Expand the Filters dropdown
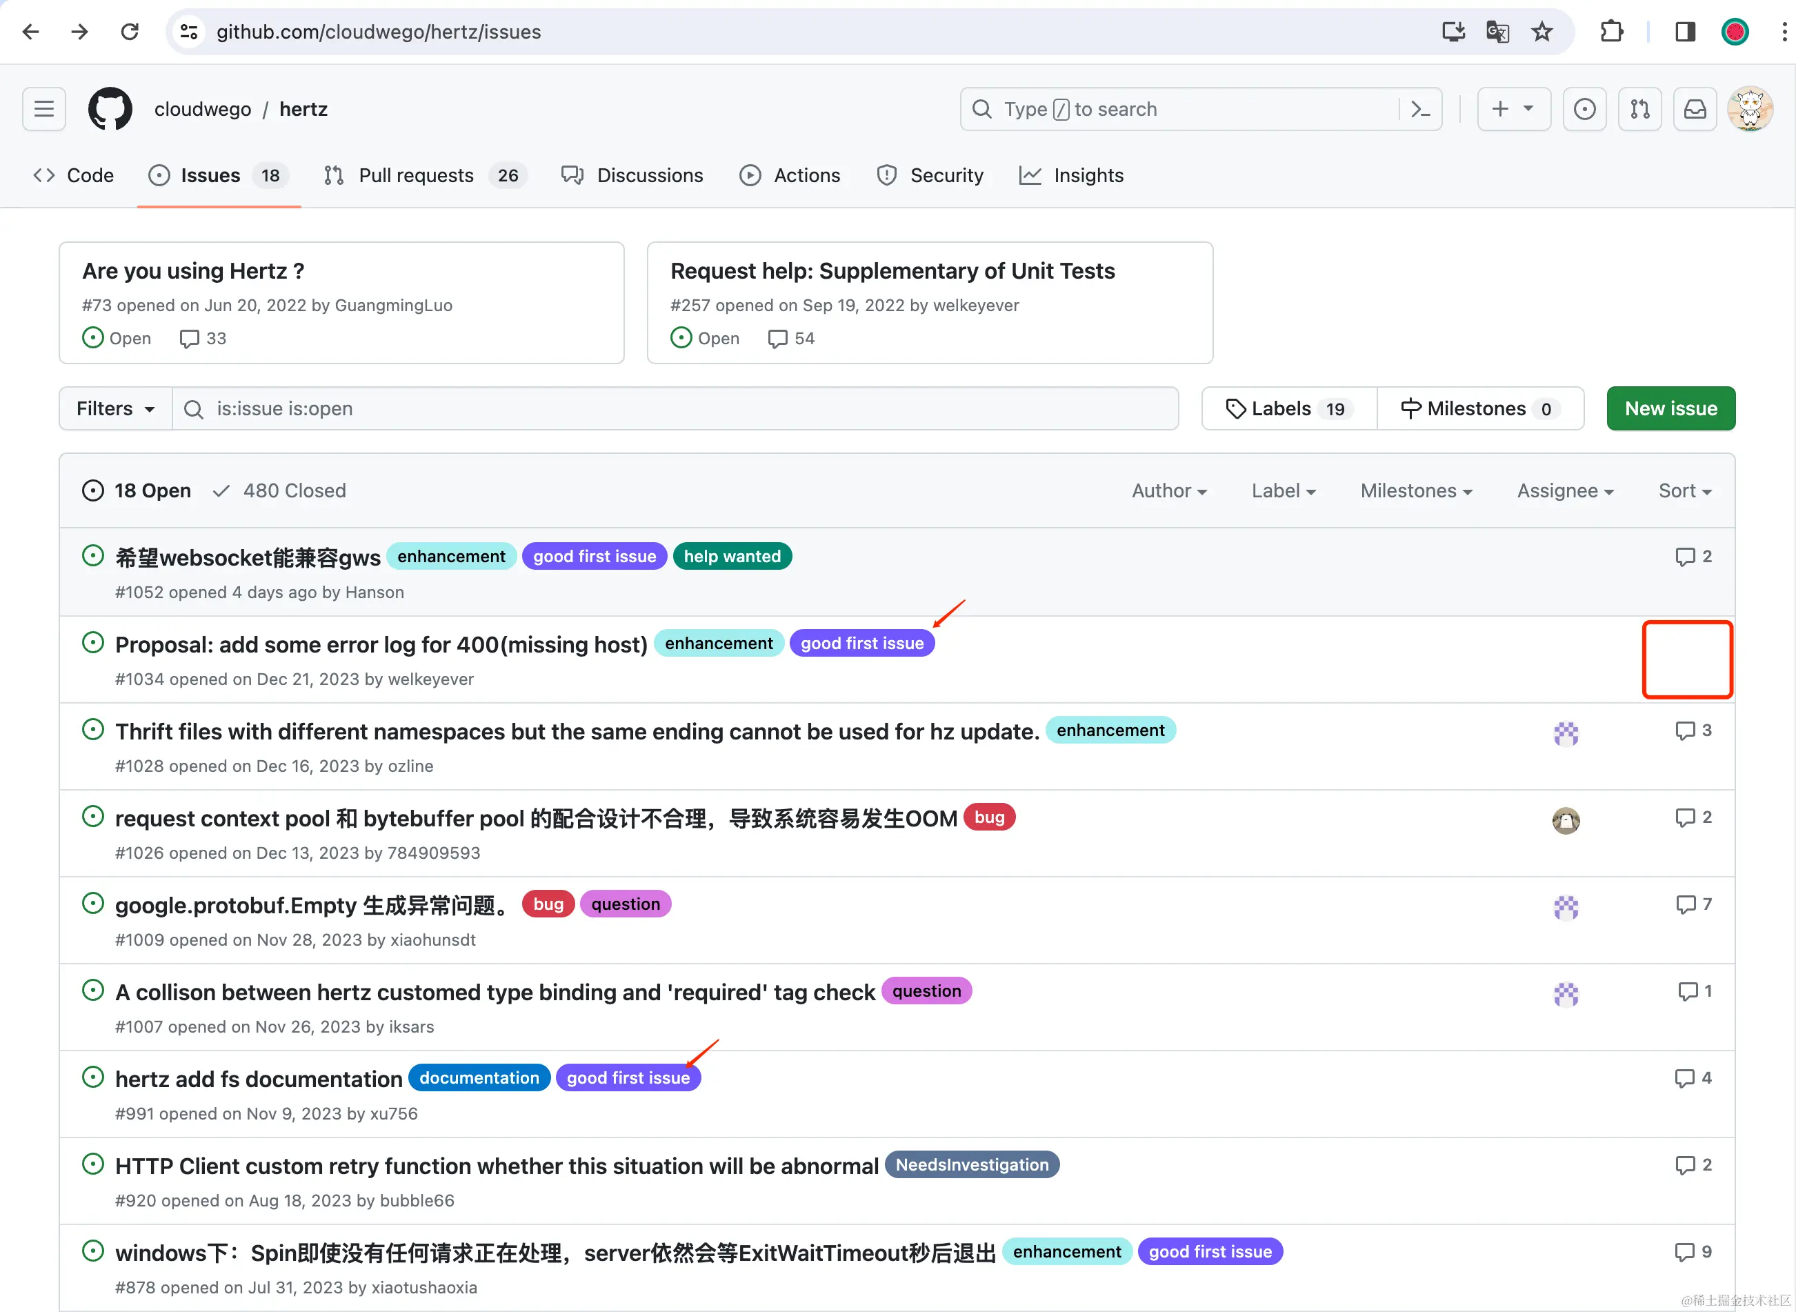The width and height of the screenshot is (1796, 1312). point(115,408)
